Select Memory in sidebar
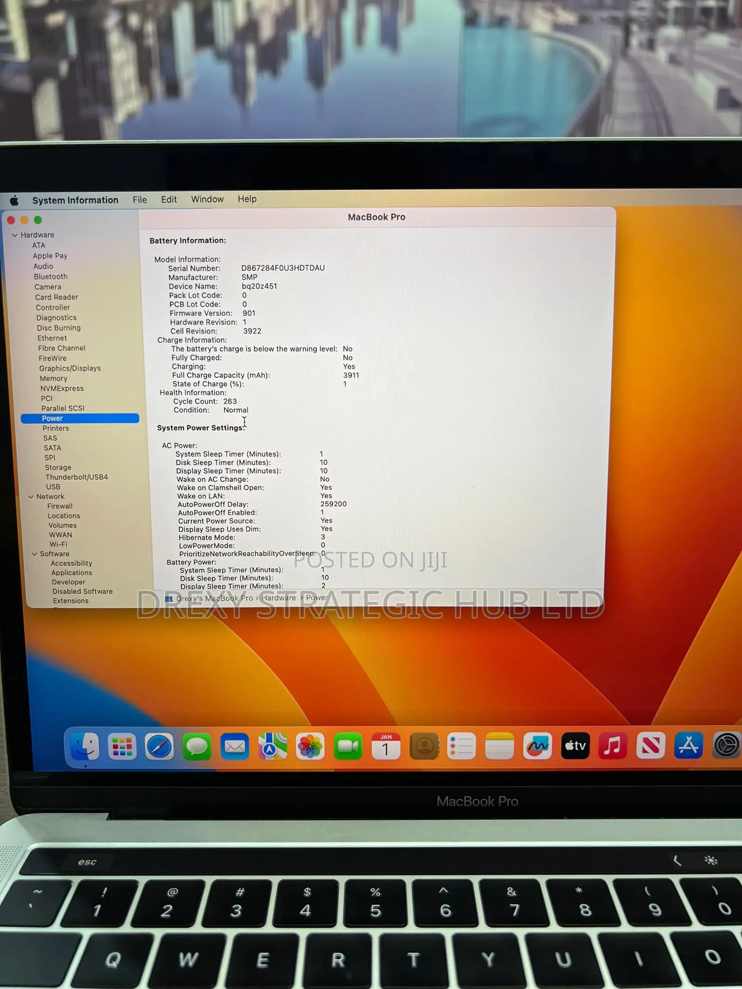742x989 pixels. tap(54, 378)
